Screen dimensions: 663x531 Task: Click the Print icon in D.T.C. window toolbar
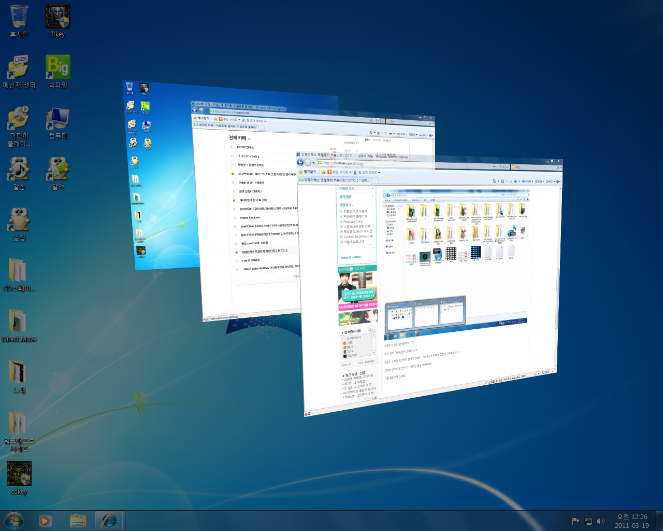[x=515, y=181]
